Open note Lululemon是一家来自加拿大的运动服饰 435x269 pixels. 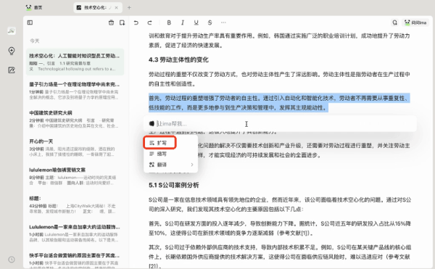(75, 233)
